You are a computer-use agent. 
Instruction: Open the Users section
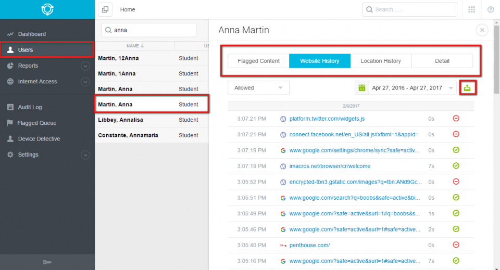pos(47,49)
